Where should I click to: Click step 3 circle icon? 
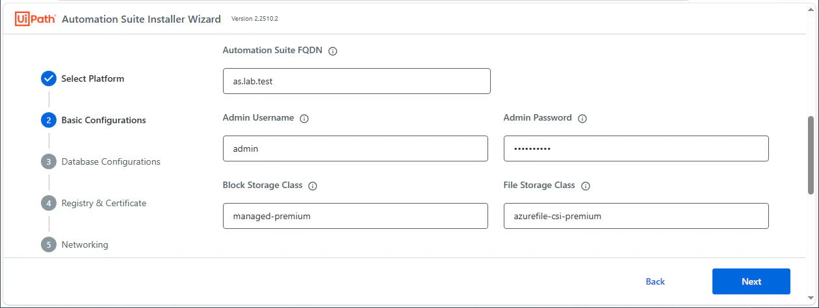point(49,161)
